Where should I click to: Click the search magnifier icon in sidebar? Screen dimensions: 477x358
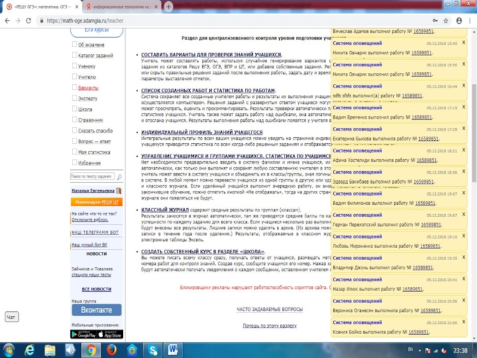tap(119, 177)
